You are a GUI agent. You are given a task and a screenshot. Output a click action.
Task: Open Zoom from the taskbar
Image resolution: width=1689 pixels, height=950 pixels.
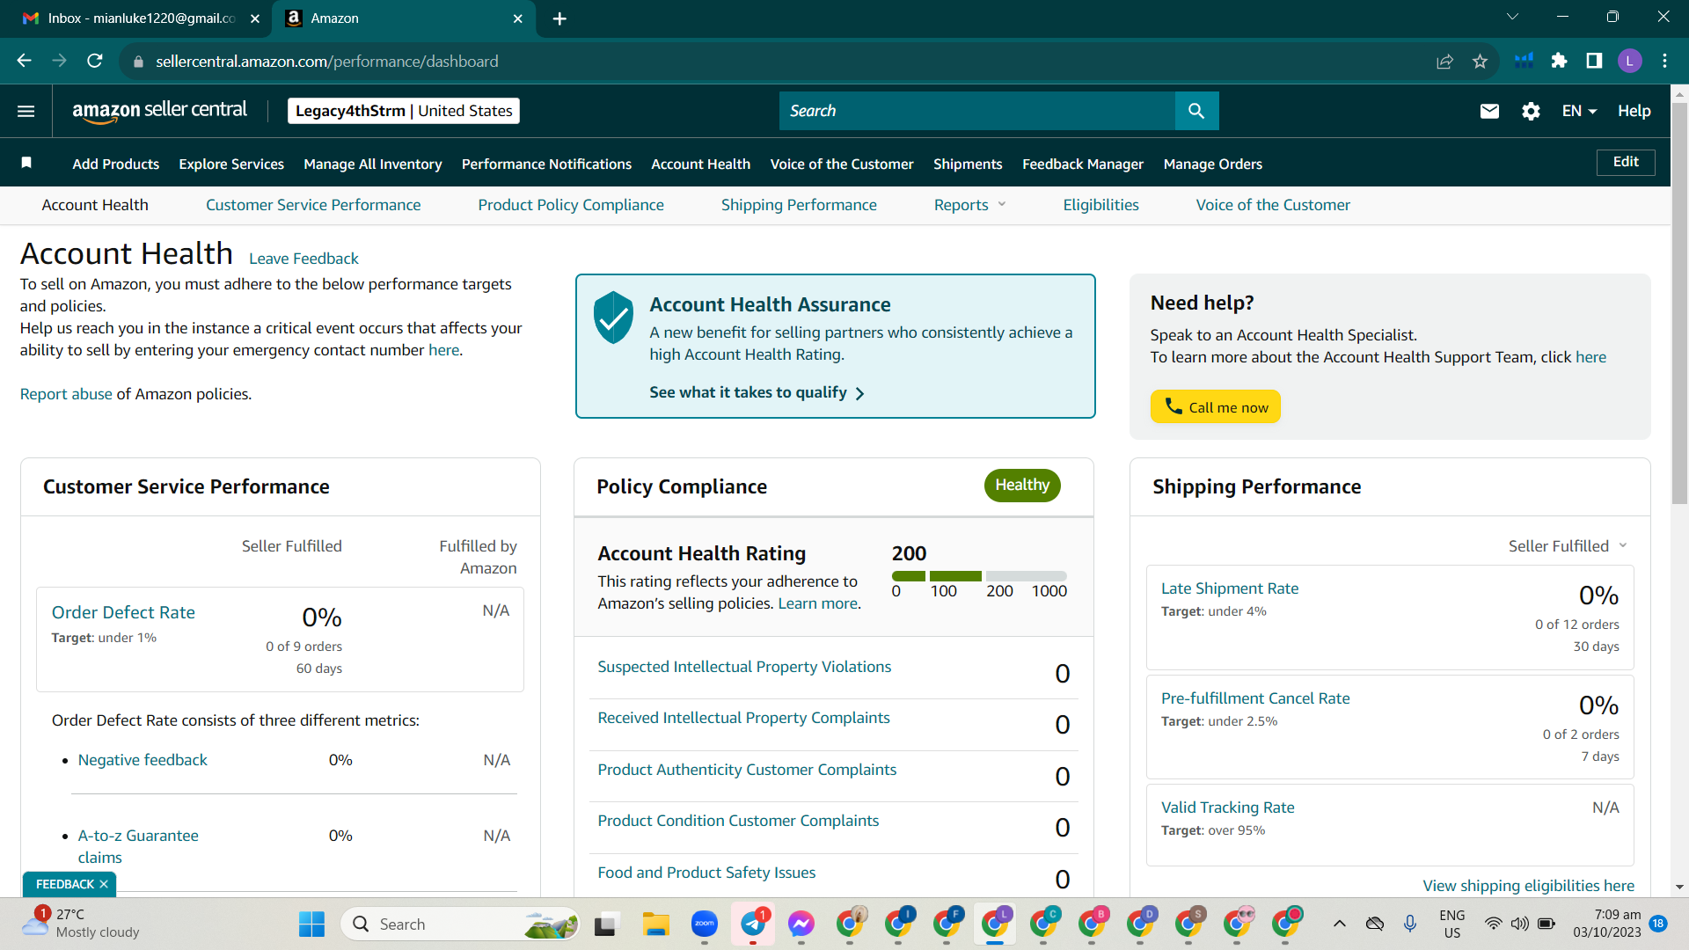[704, 924]
